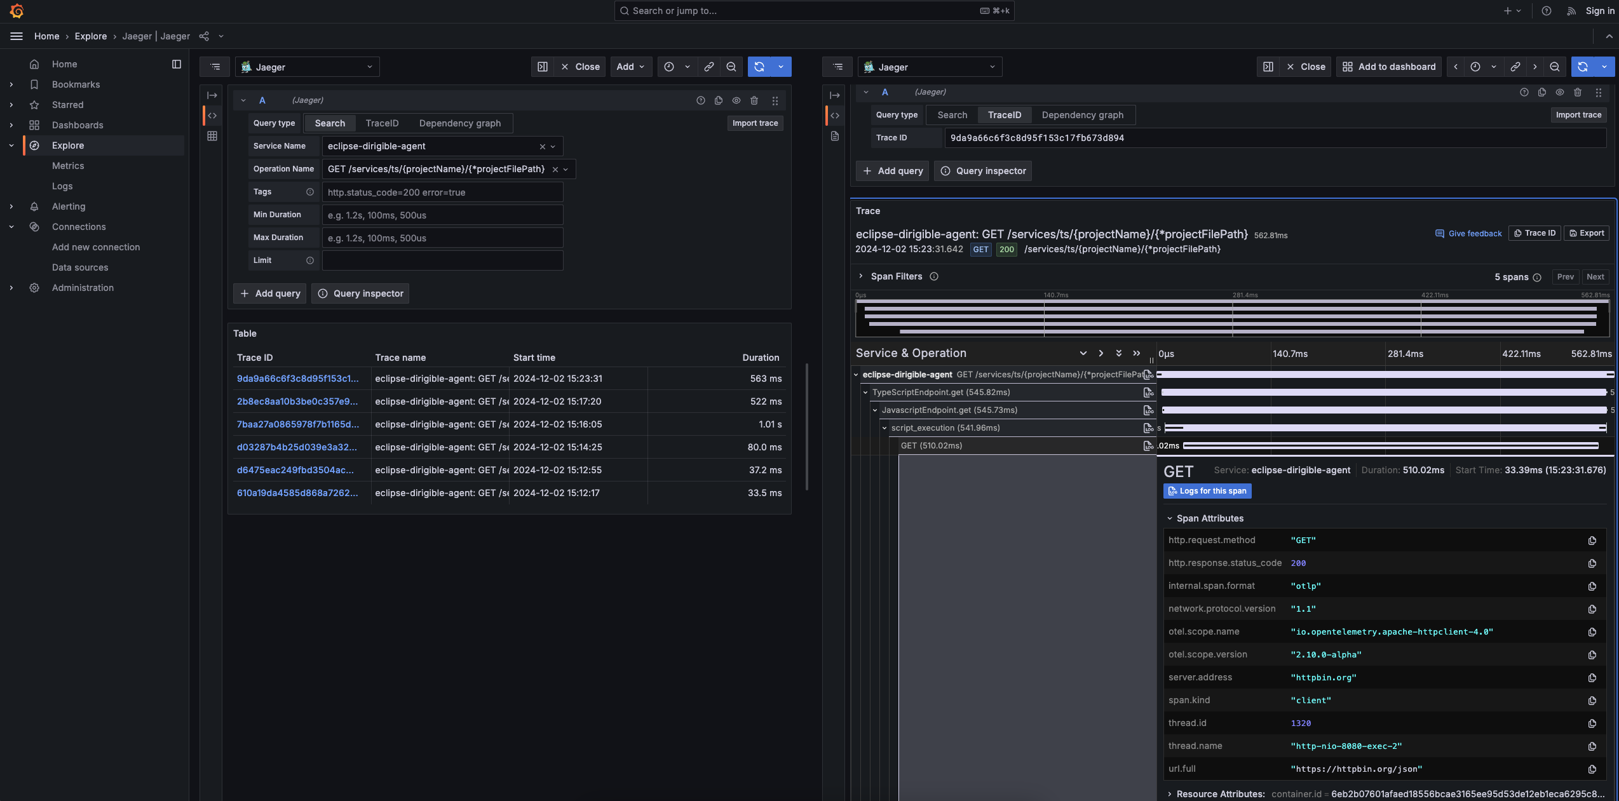The image size is (1619, 801).
Task: Copy the server.address attribute value
Action: 1592,678
